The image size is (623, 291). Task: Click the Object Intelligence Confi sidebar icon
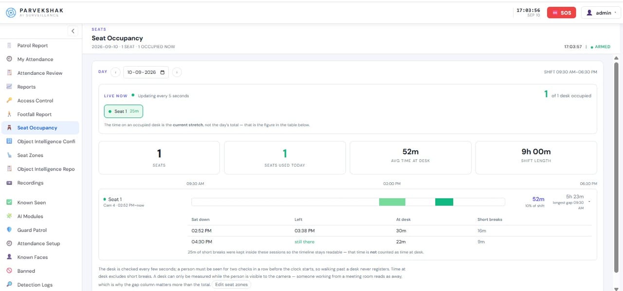[x=9, y=141]
